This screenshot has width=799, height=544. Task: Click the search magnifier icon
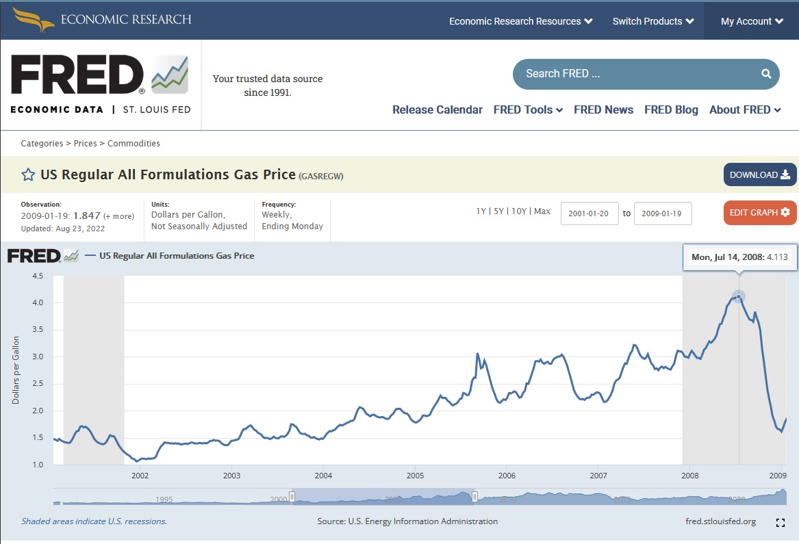point(766,74)
